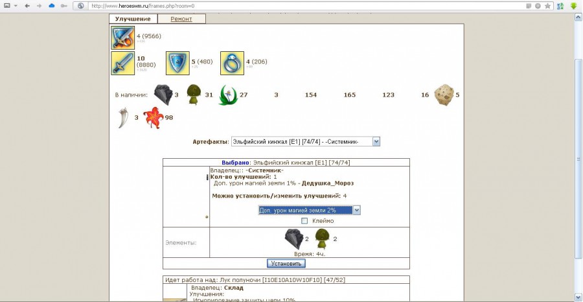The image size is (583, 302).
Task: Click the browser forward arrow
Action: pos(39,6)
